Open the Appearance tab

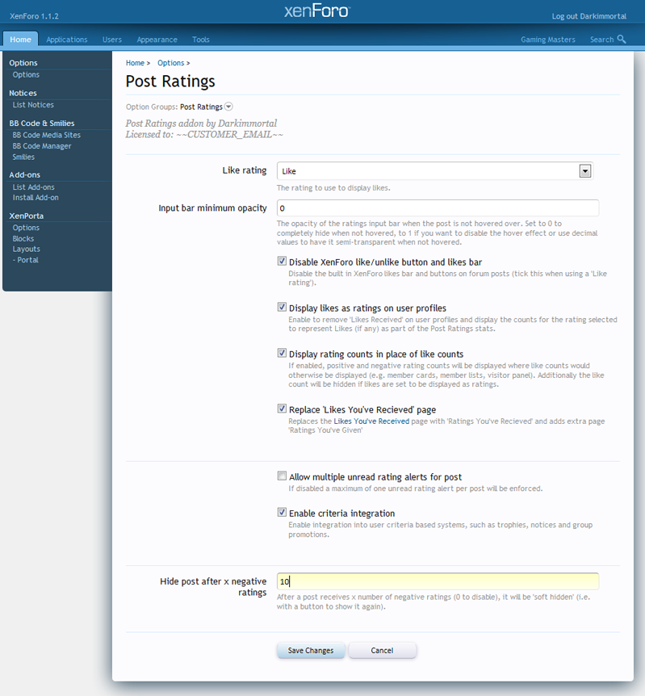(157, 40)
